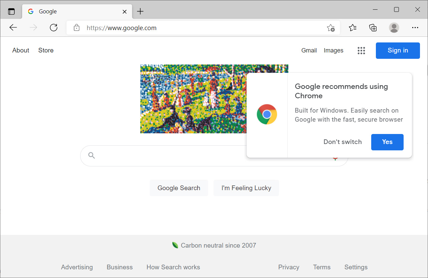The width and height of the screenshot is (428, 278).
Task: Open a new tab with plus icon
Action: [x=140, y=11]
